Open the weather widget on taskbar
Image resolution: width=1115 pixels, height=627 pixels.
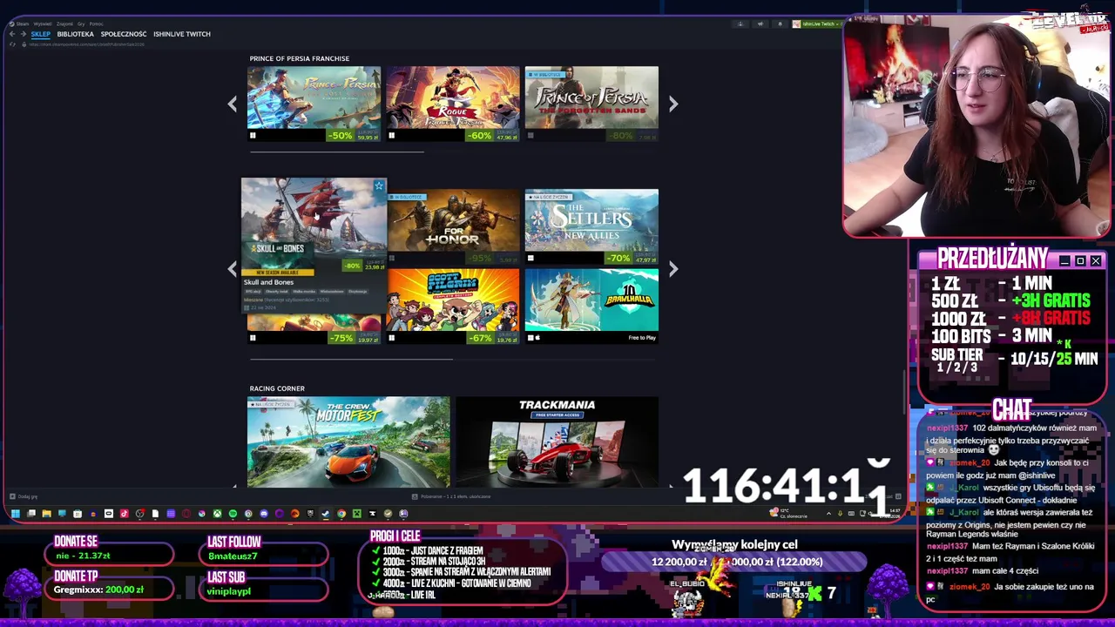[787, 513]
